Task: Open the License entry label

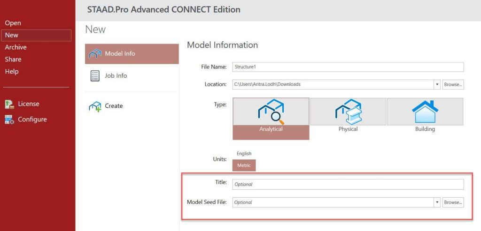Action: coord(29,104)
